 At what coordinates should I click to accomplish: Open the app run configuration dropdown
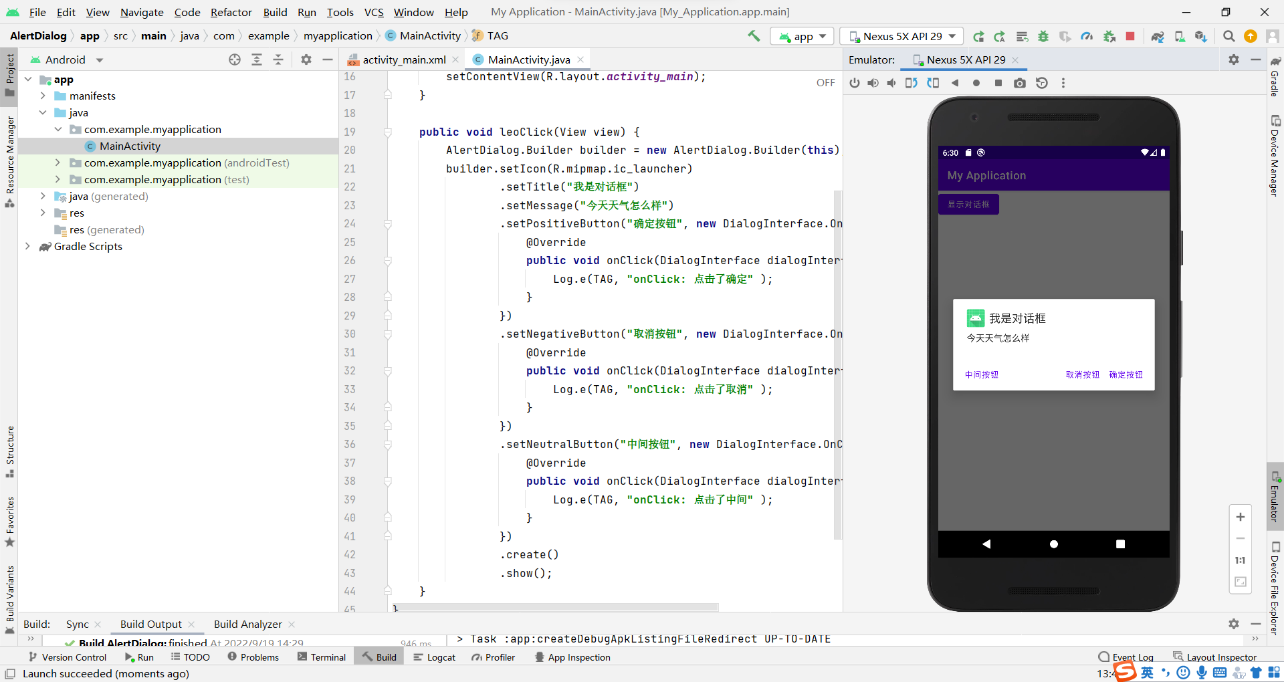point(802,36)
